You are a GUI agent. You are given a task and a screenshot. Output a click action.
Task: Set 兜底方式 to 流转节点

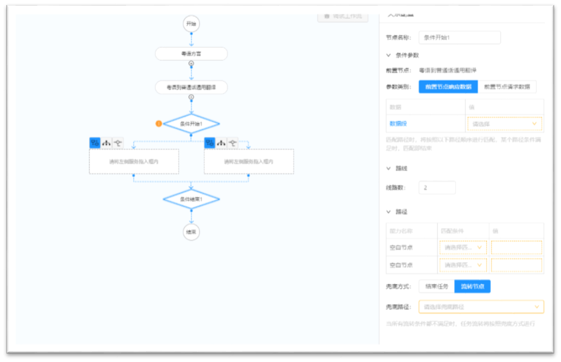[472, 286]
